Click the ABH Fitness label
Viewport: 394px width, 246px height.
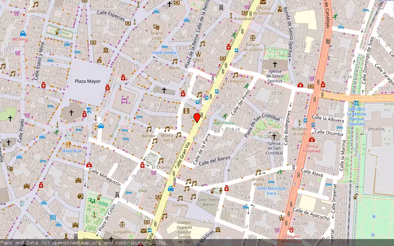(x=224, y=123)
